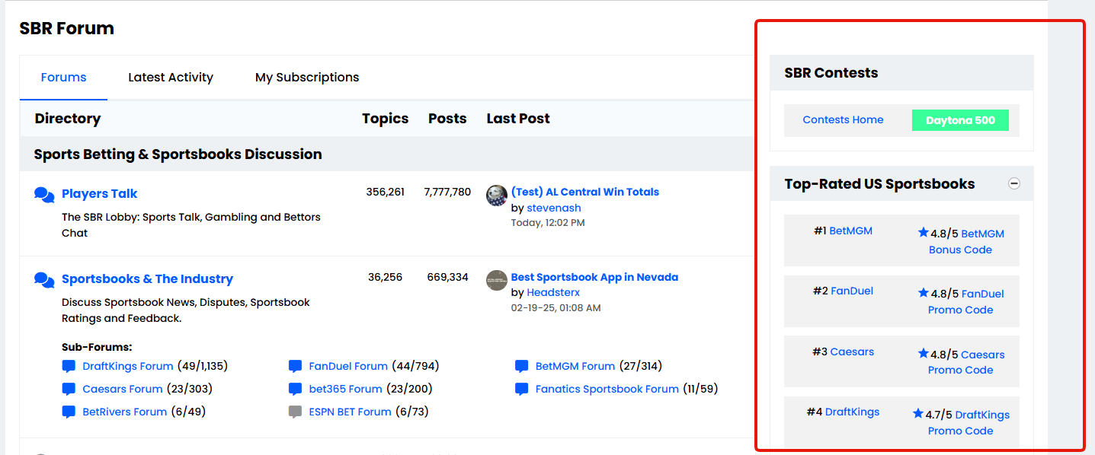1095x455 pixels.
Task: Click the Last Post column header
Action: tap(518, 119)
